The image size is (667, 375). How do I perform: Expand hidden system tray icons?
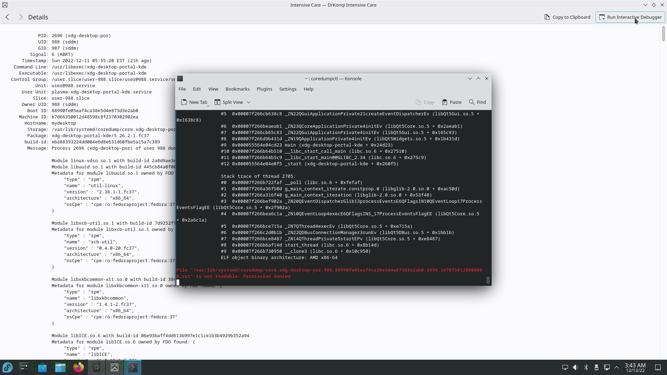coord(617,367)
